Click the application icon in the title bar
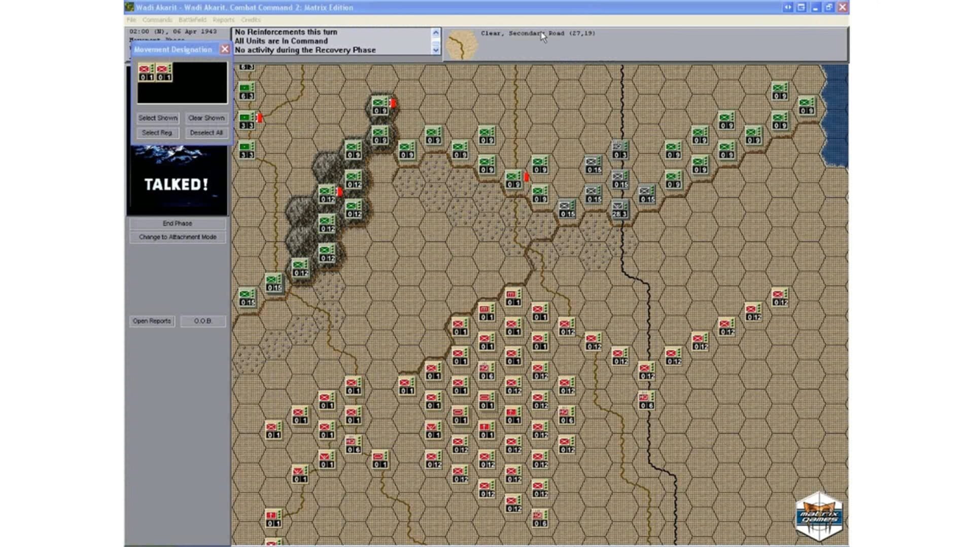The height and width of the screenshot is (547, 974). click(129, 7)
